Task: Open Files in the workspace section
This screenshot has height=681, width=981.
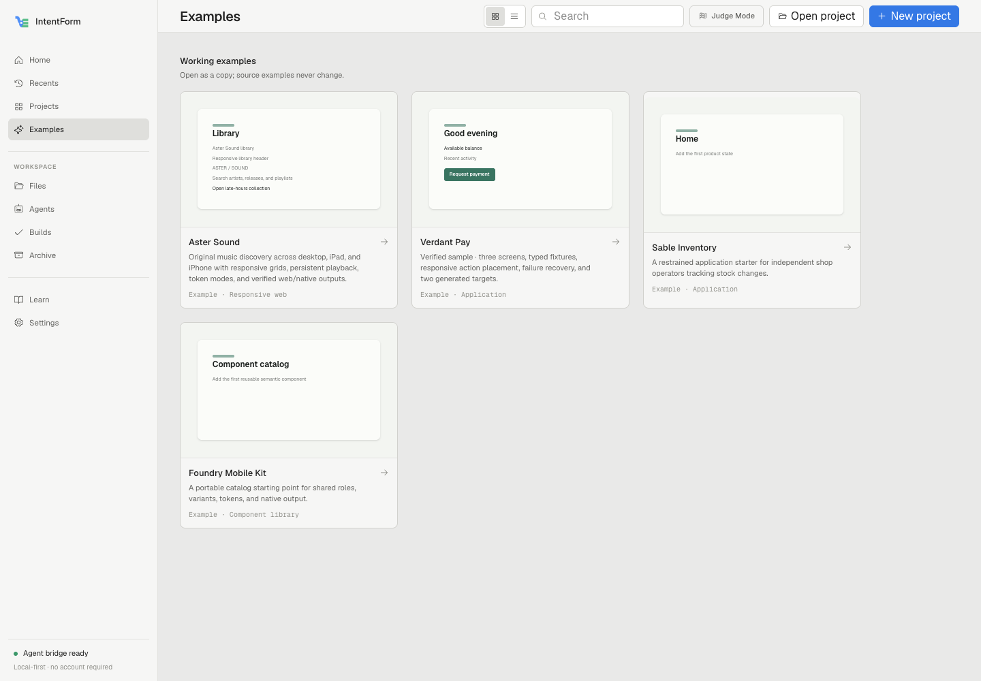Action: [78, 186]
